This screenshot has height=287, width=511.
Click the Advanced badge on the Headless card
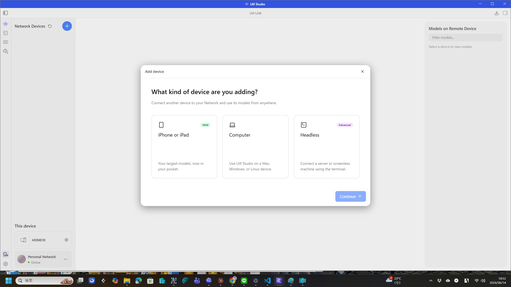345,125
